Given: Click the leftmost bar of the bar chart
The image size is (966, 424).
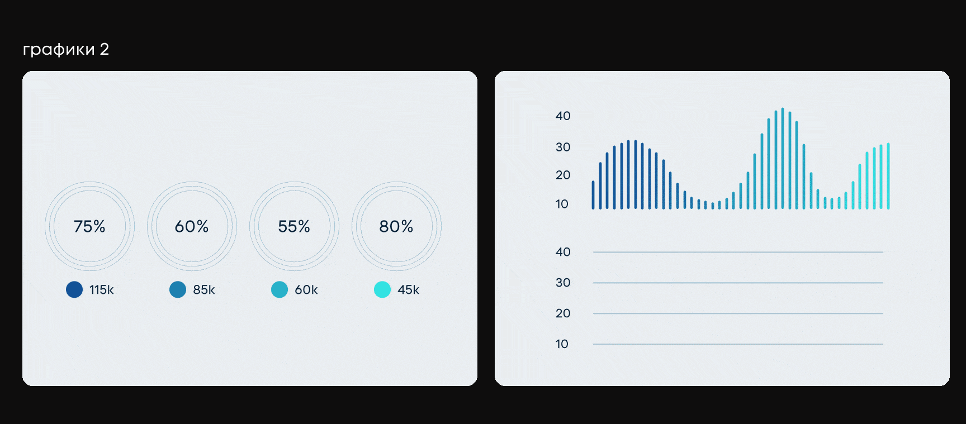Looking at the screenshot, I should click(x=593, y=195).
